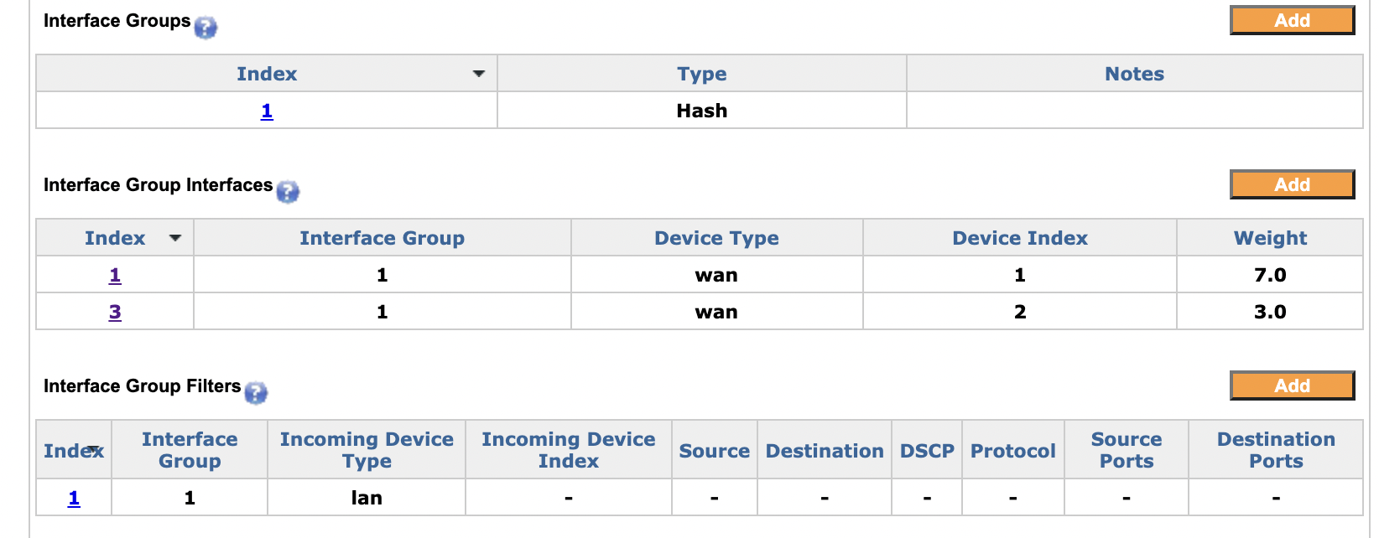Add a new Interface Group Filter
This screenshot has width=1379, height=538.
tap(1292, 385)
